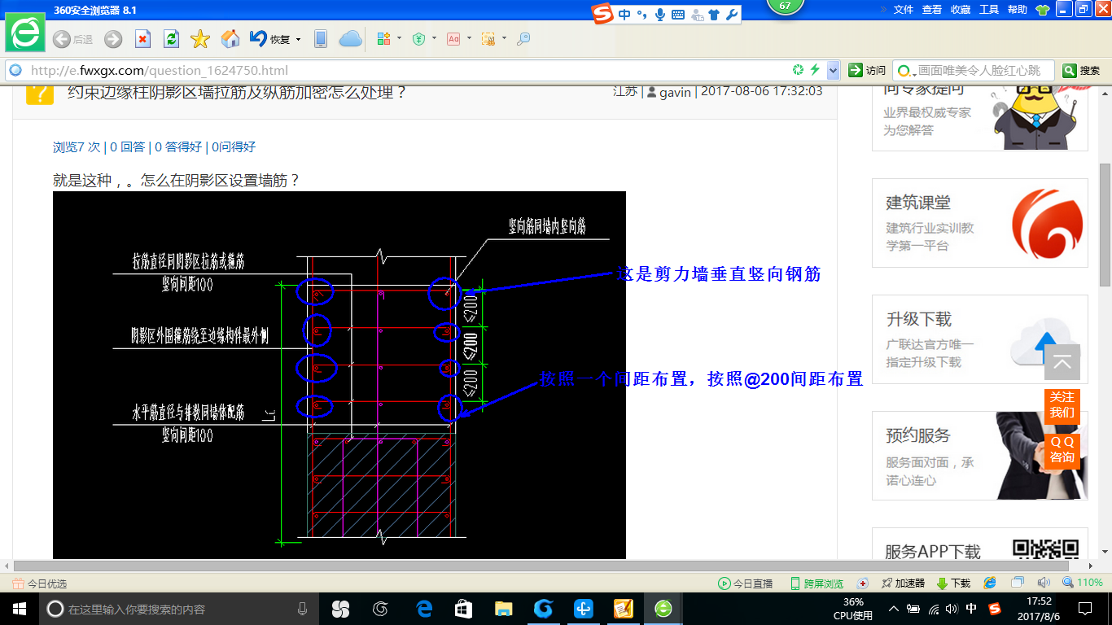
Task: Open dropdown beside screenshot scissors icon
Action: tap(504, 39)
